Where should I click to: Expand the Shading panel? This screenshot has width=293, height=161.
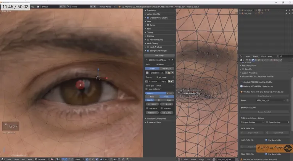click(150, 36)
